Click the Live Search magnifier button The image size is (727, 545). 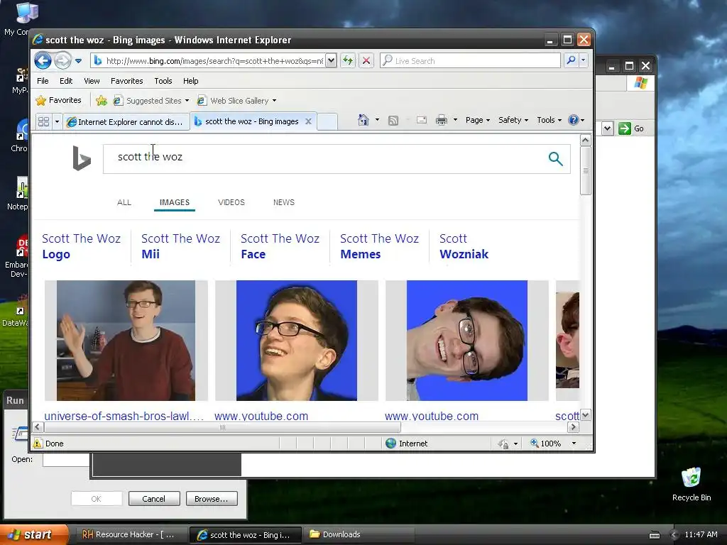(572, 60)
